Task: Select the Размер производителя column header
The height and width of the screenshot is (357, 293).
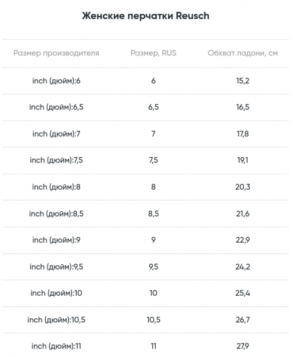Action: 56,53
